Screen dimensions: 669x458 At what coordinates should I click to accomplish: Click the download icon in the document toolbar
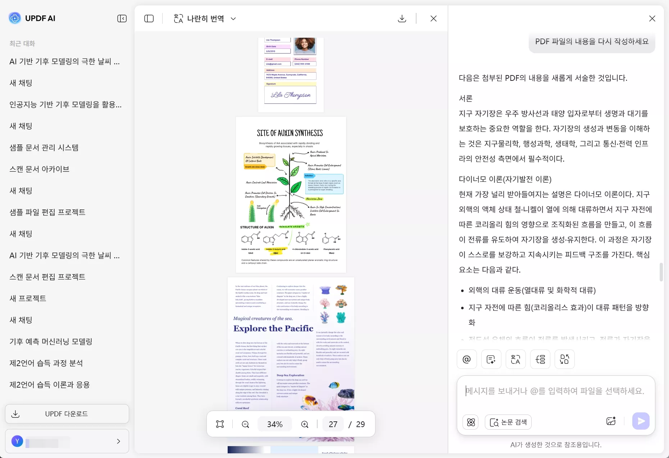(x=402, y=18)
